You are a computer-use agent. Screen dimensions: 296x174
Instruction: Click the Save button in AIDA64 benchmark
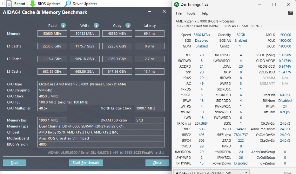15,163
